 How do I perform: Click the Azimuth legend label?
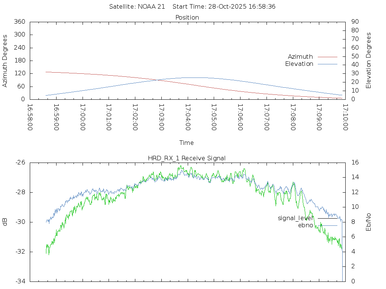[x=300, y=57]
